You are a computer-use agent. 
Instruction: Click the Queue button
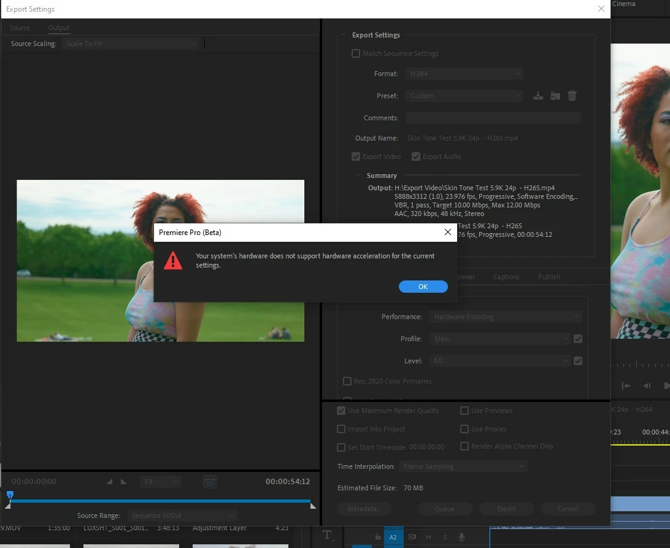tap(445, 509)
